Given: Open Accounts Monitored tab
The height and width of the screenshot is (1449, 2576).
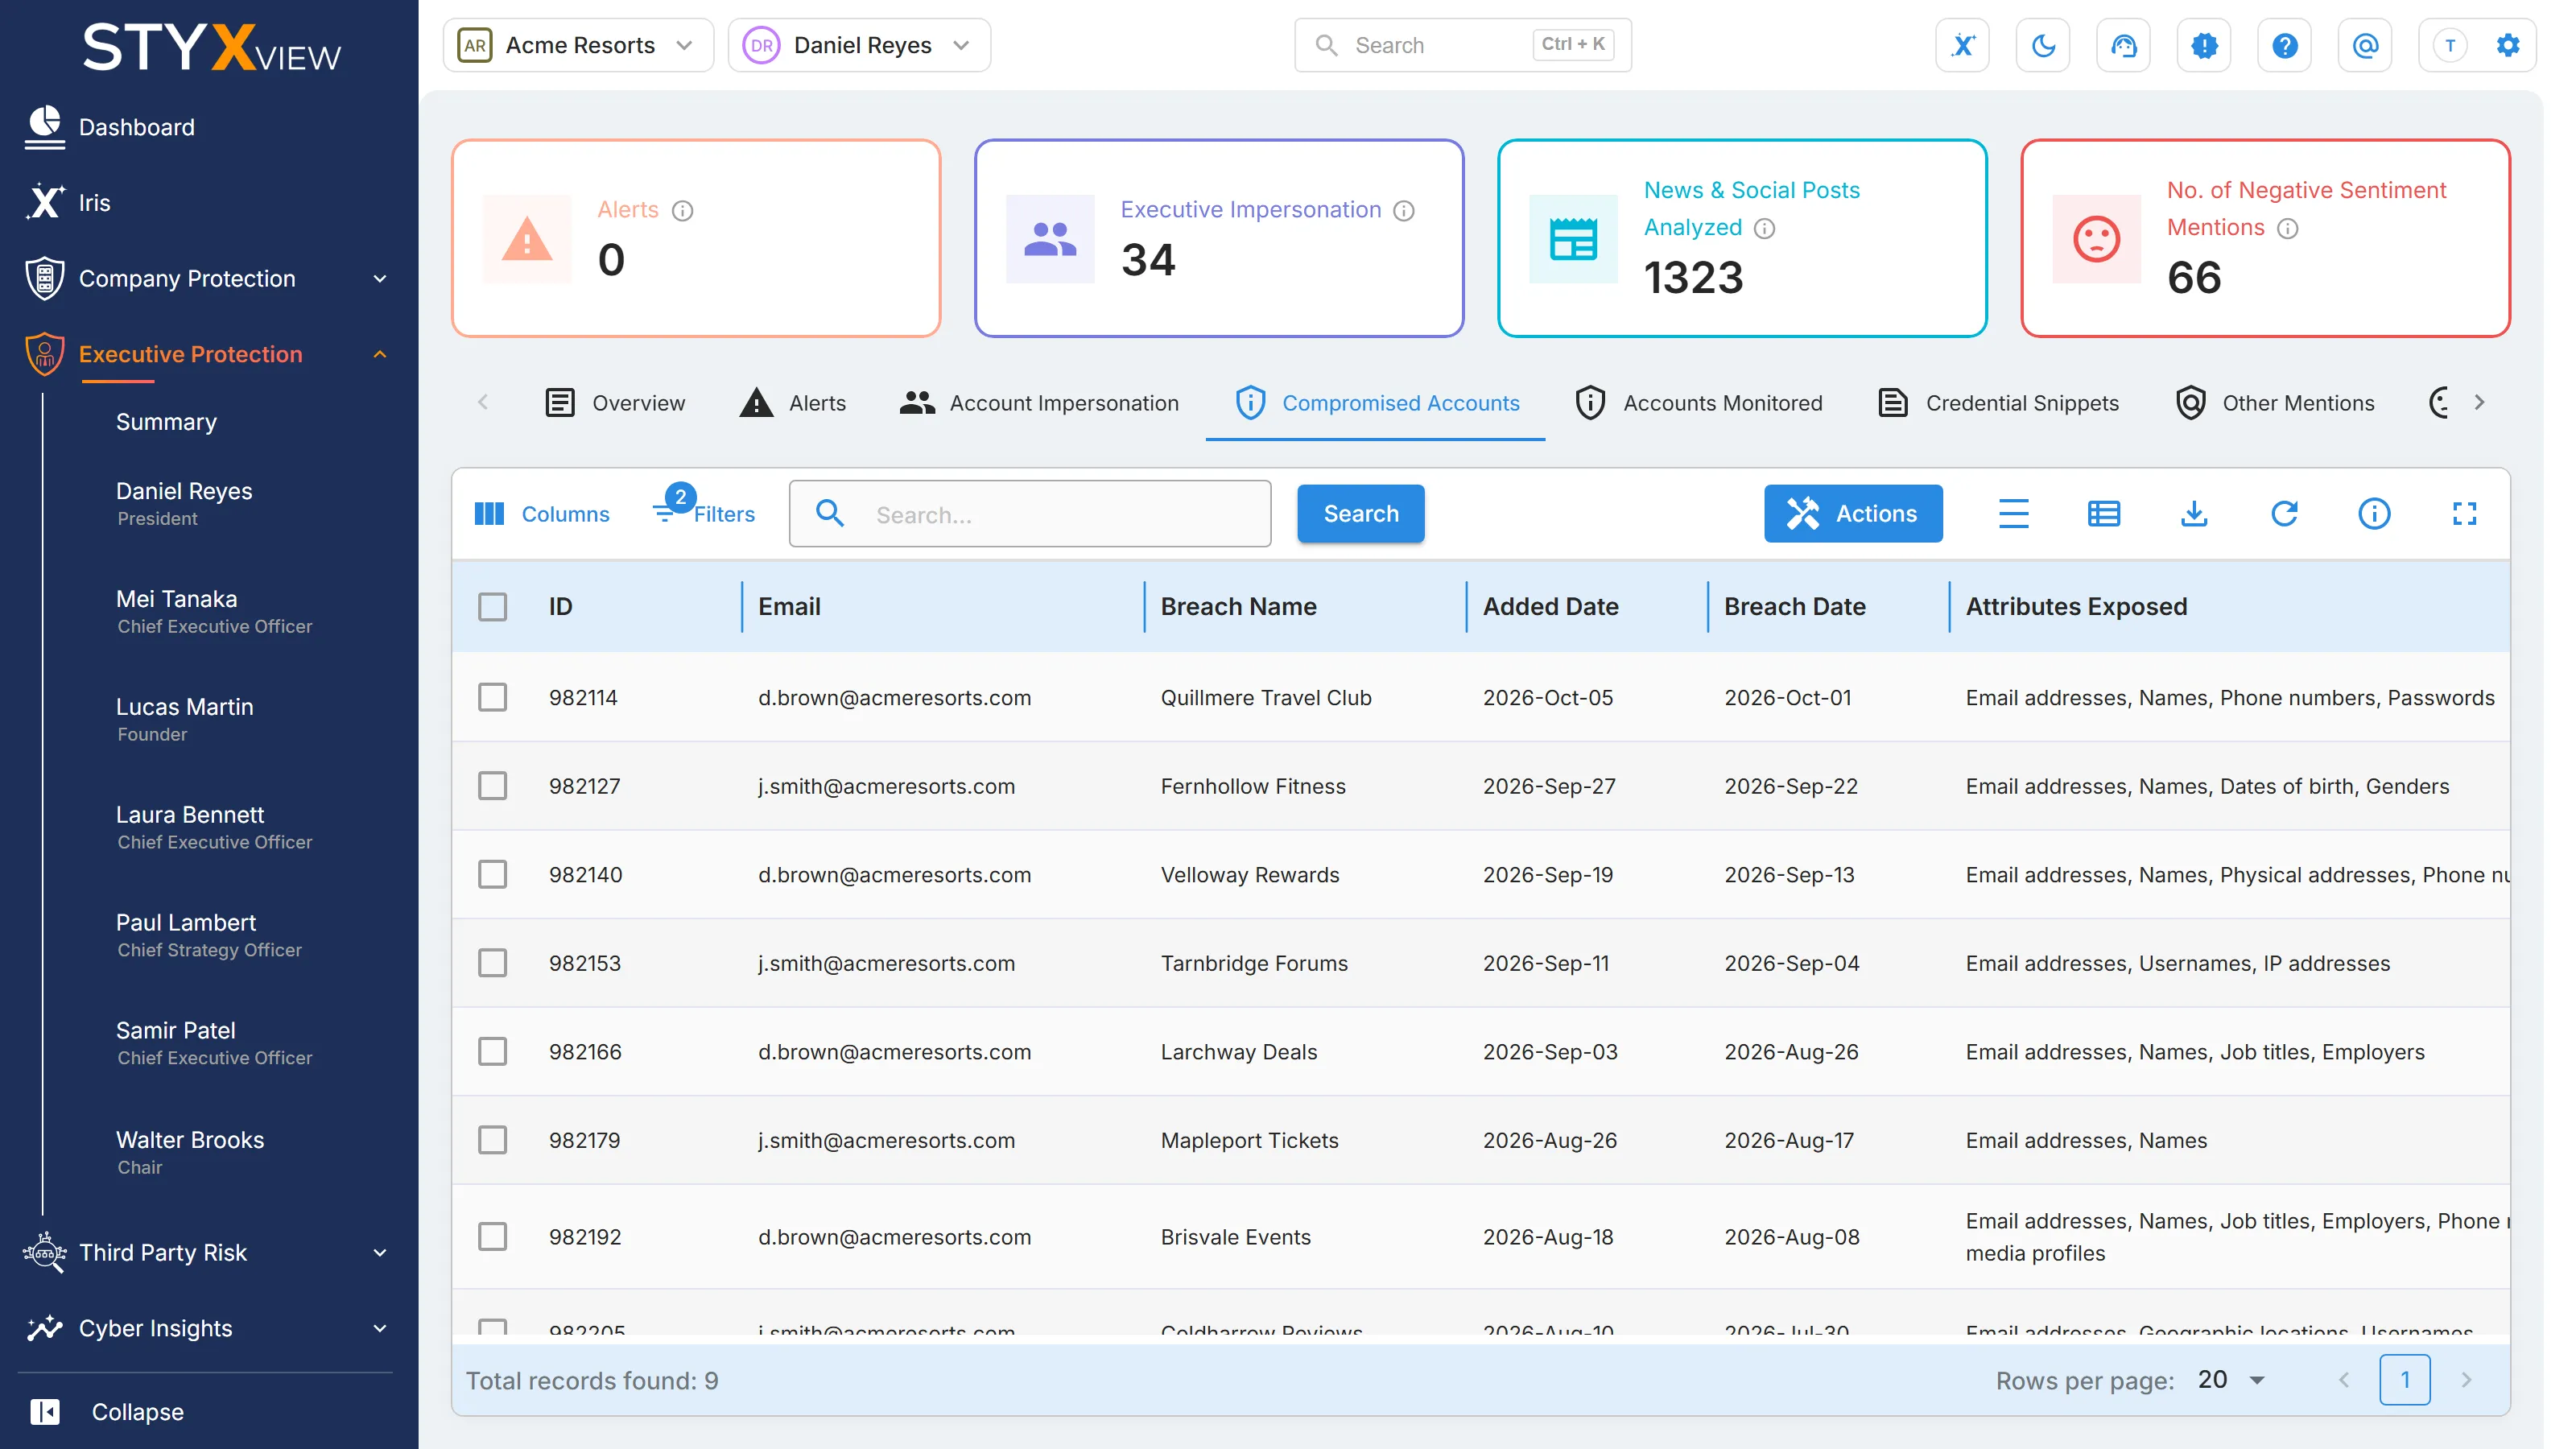Looking at the screenshot, I should click(x=1698, y=403).
